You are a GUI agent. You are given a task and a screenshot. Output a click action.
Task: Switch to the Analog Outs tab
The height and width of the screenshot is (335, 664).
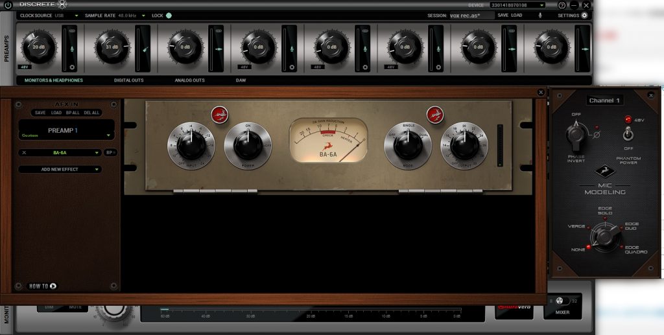click(189, 80)
